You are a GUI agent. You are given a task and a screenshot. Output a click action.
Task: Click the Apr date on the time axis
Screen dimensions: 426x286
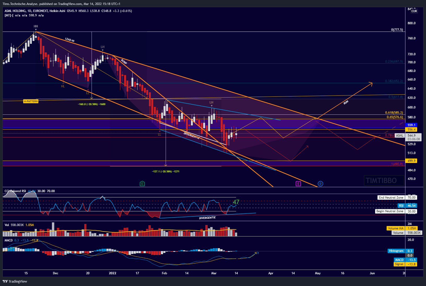click(x=271, y=273)
